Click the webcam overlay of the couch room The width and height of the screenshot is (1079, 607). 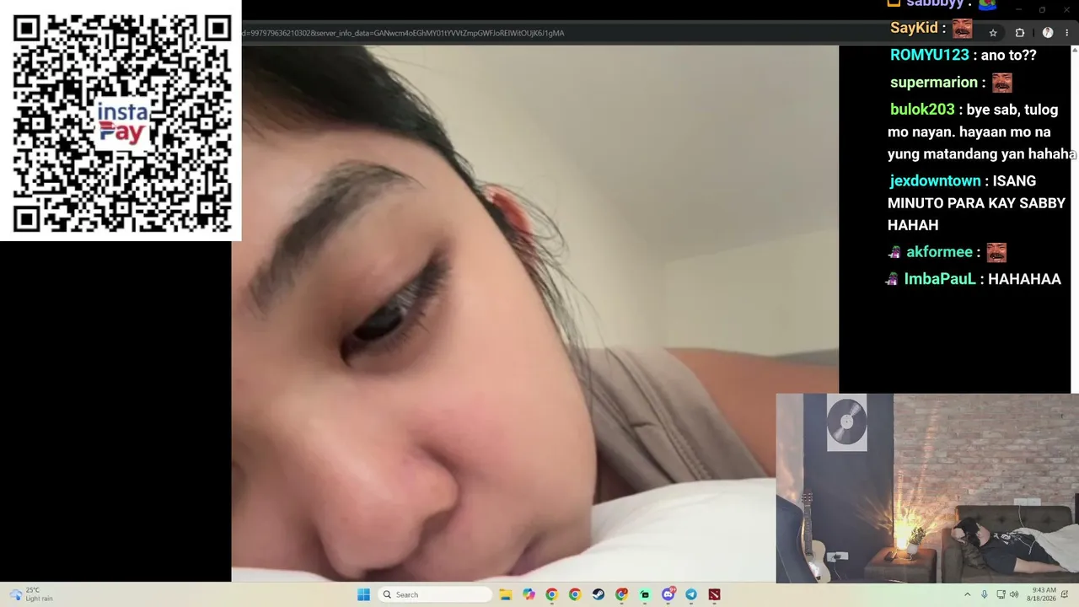click(x=927, y=488)
